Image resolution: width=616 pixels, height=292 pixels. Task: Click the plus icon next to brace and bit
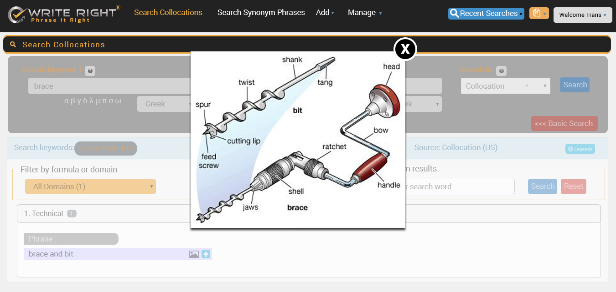pos(206,254)
